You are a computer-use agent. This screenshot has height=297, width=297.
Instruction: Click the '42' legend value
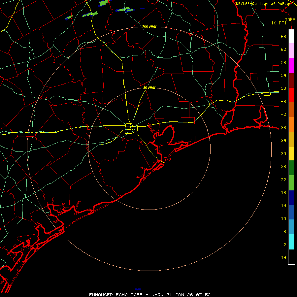(x=283, y=115)
